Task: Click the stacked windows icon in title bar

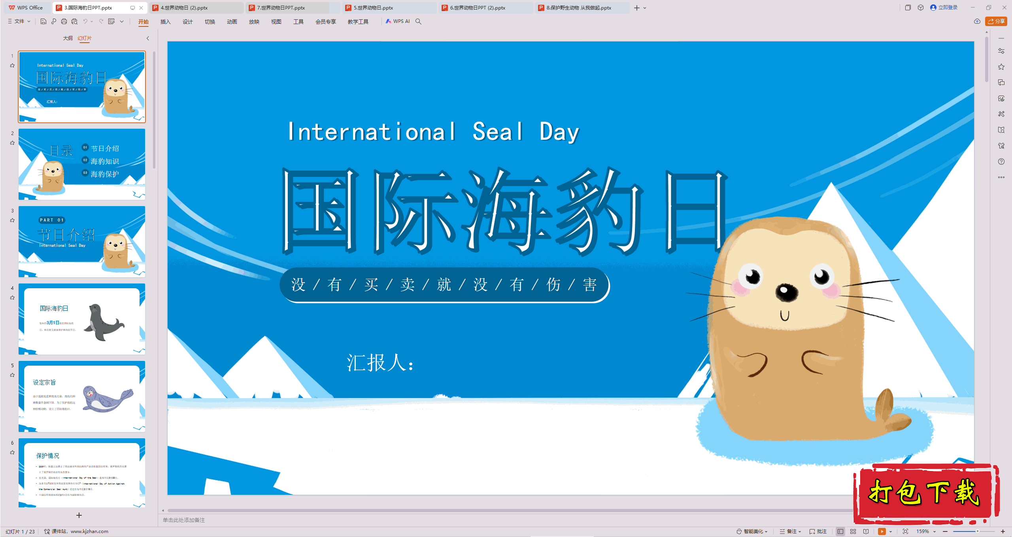Action: pos(908,8)
